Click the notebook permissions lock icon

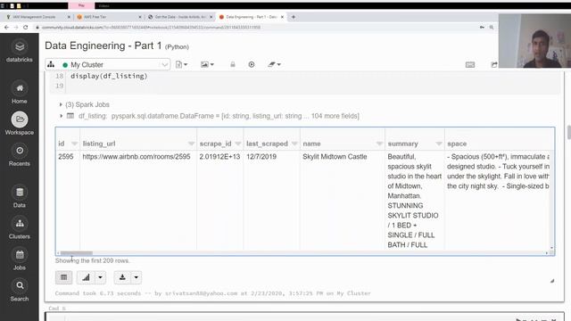click(x=233, y=64)
